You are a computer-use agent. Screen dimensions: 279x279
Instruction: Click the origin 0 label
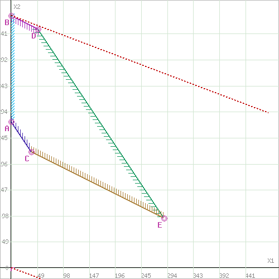point(7,268)
